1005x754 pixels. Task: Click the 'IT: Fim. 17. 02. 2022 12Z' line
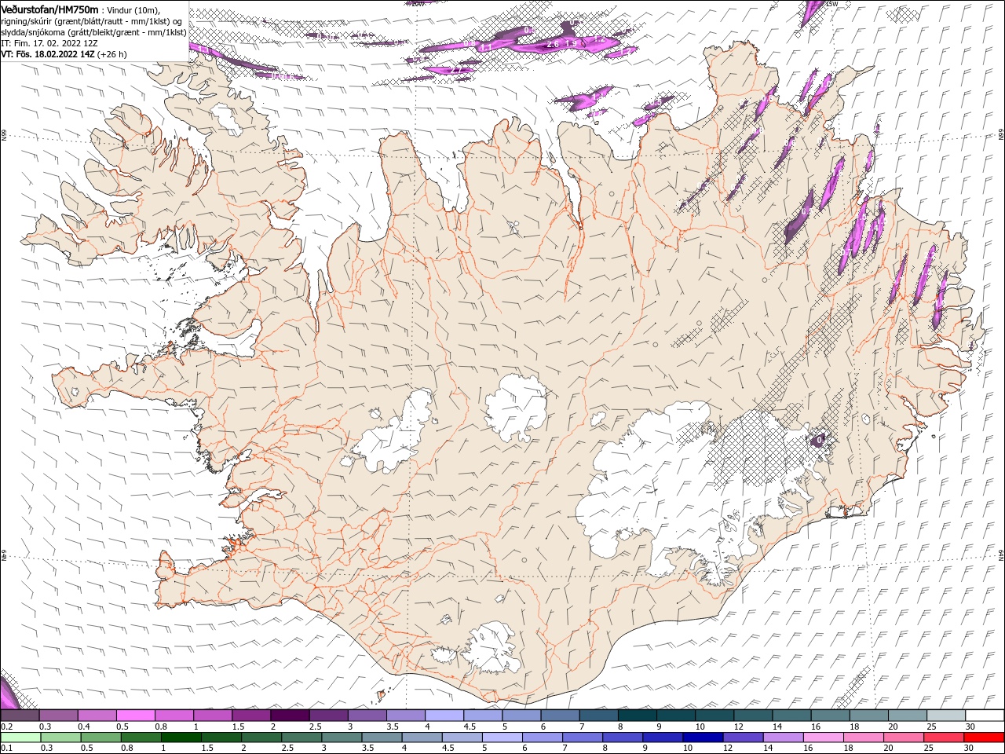click(49, 43)
